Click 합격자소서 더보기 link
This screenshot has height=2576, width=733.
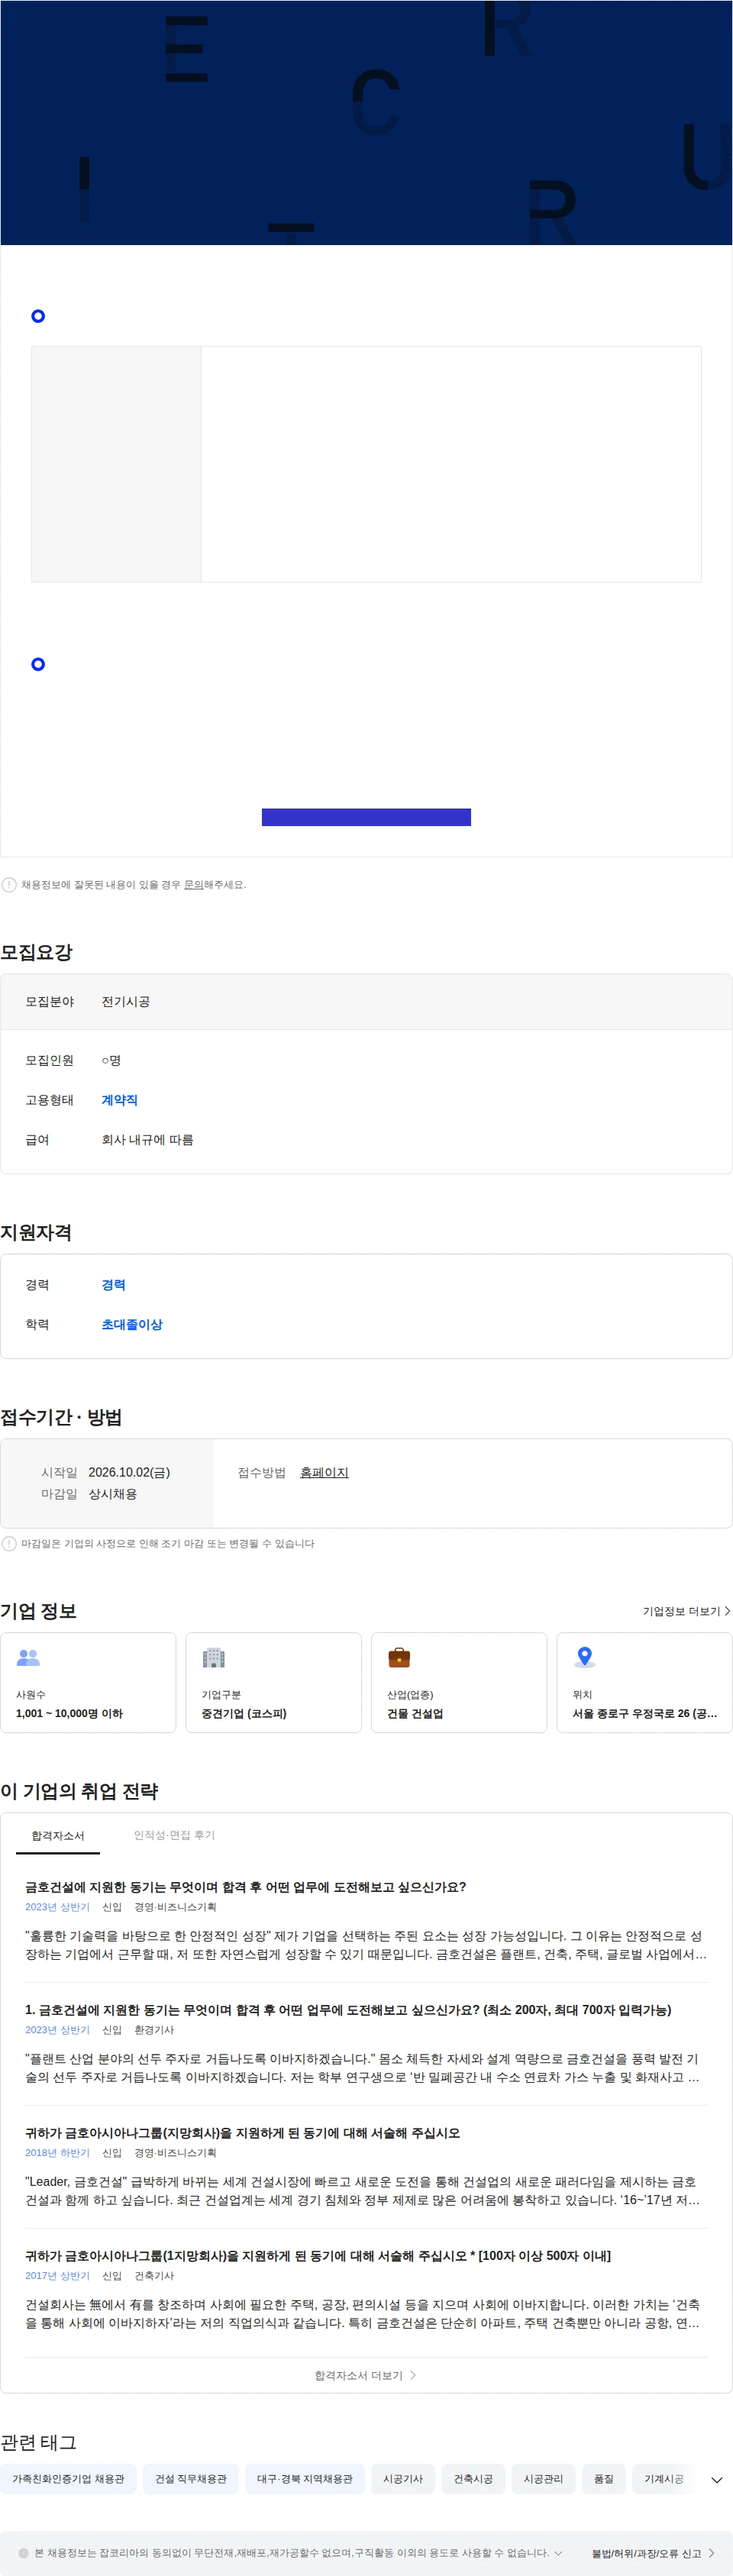(x=365, y=2376)
